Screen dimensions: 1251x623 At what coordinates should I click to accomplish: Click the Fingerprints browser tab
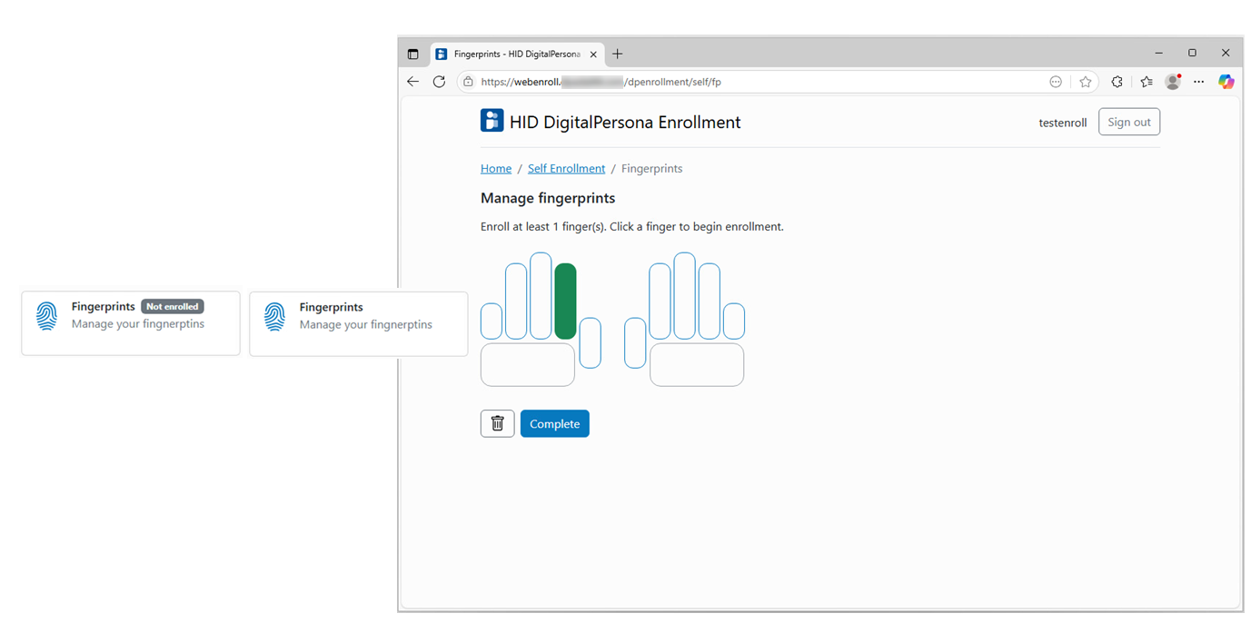point(515,54)
